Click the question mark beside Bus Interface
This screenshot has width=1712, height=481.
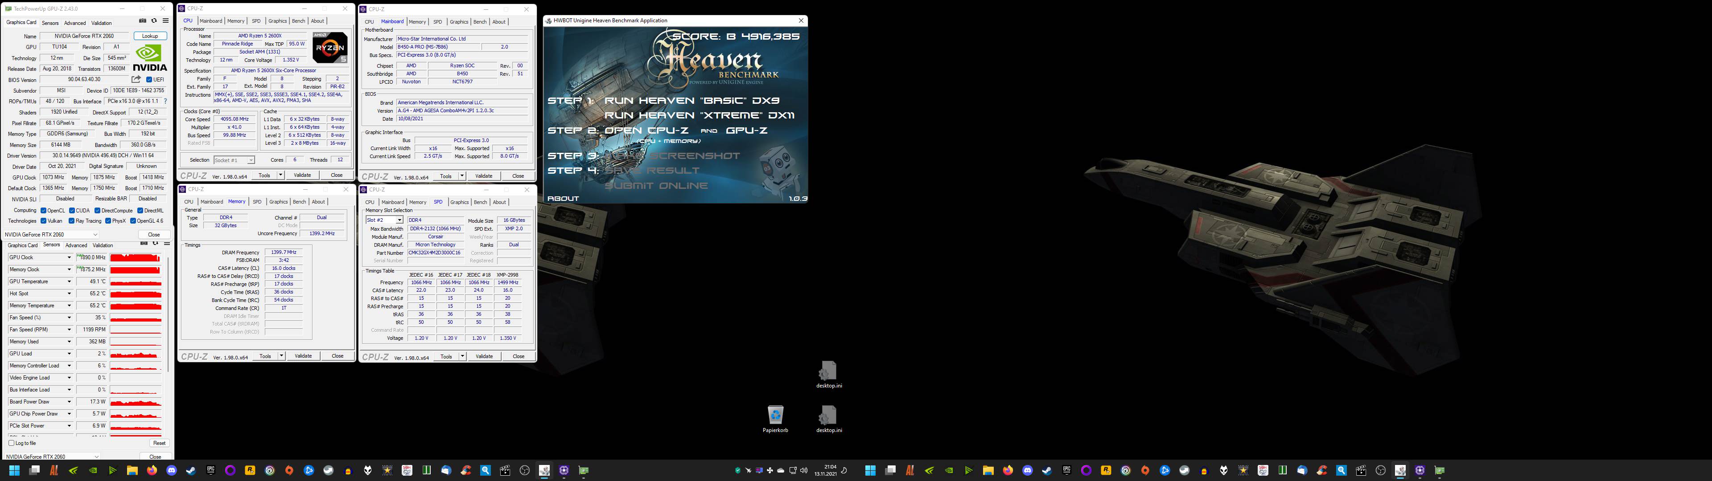165,102
